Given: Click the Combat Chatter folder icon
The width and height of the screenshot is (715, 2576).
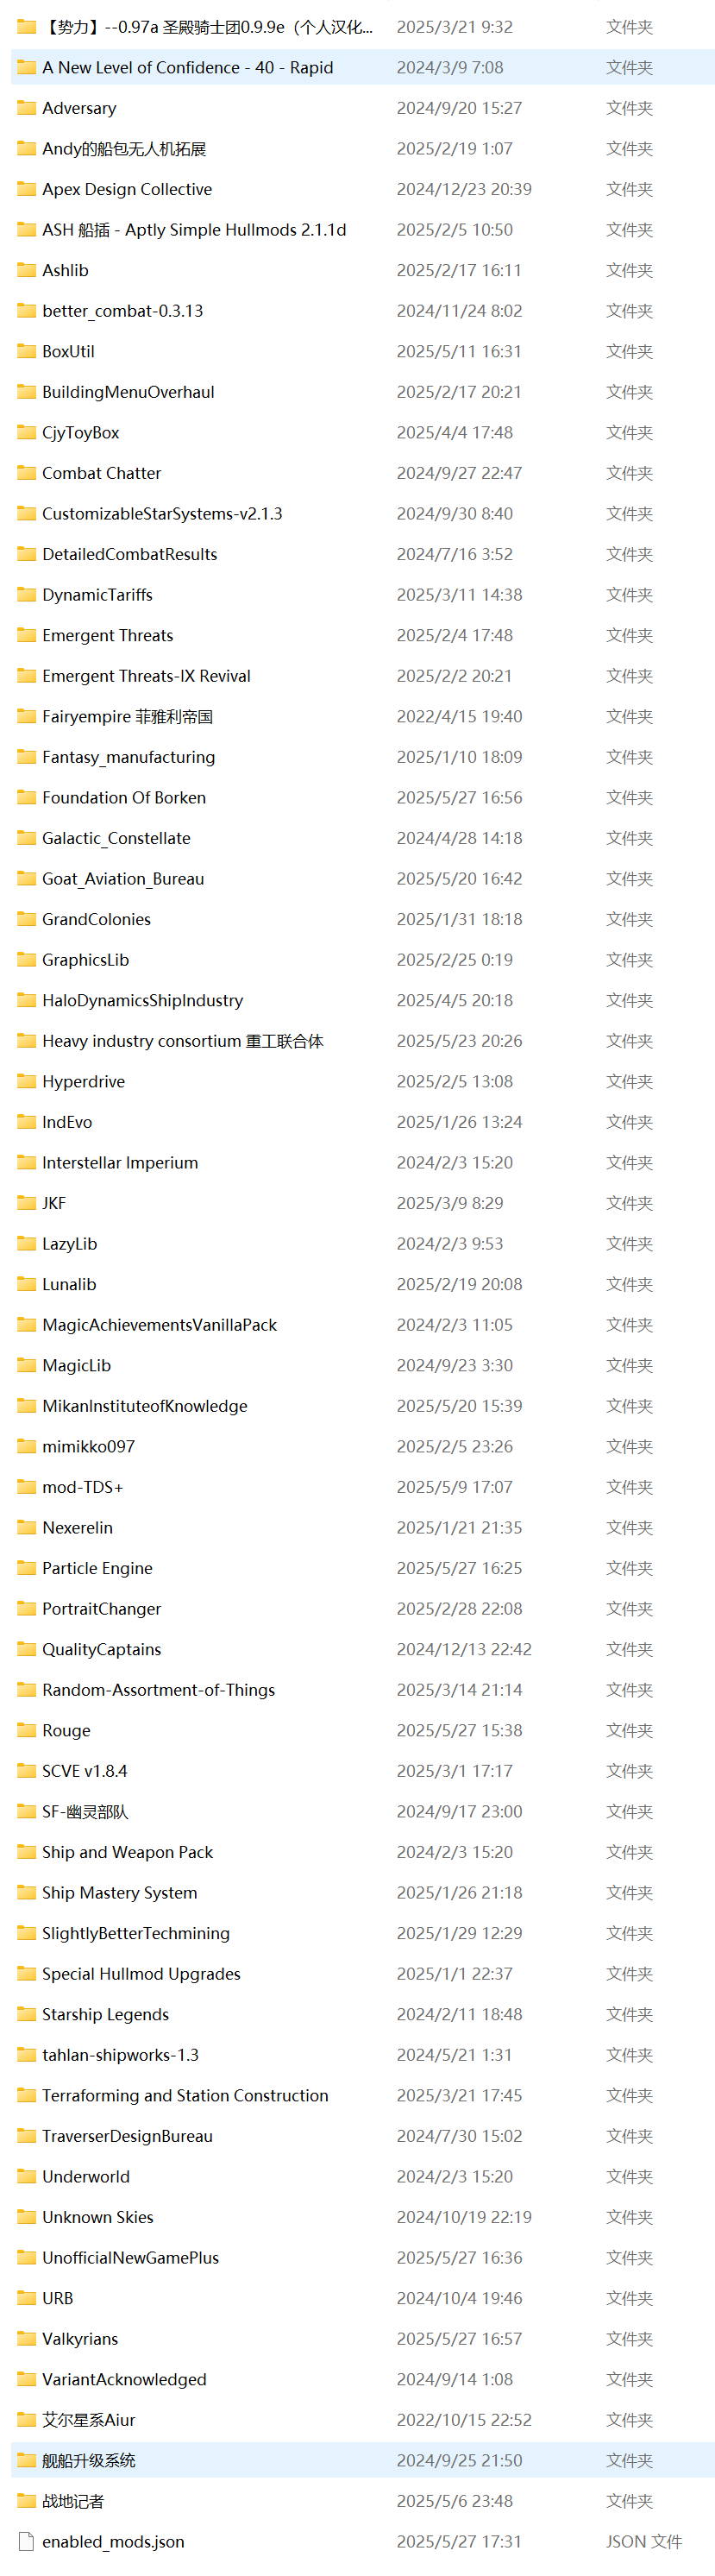Looking at the screenshot, I should [27, 473].
